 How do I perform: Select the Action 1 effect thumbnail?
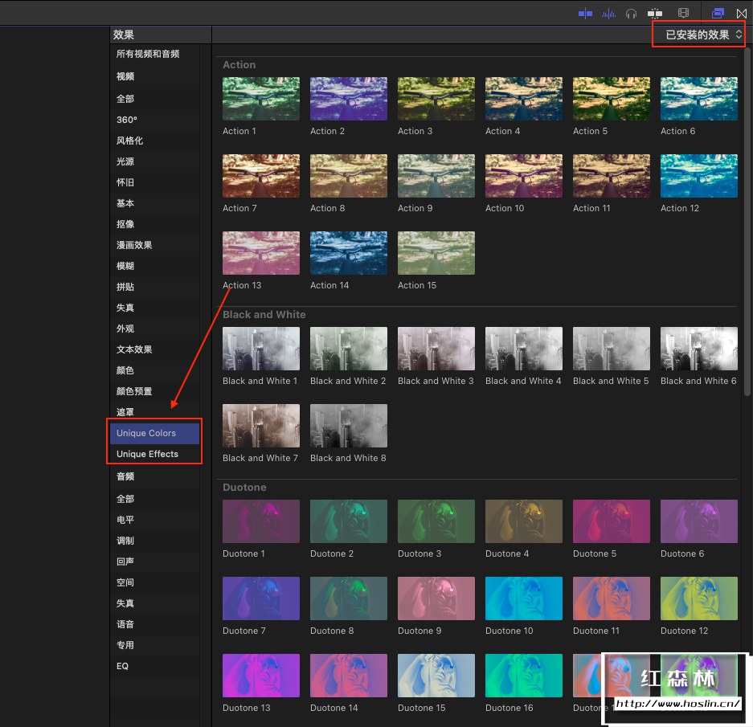point(260,99)
